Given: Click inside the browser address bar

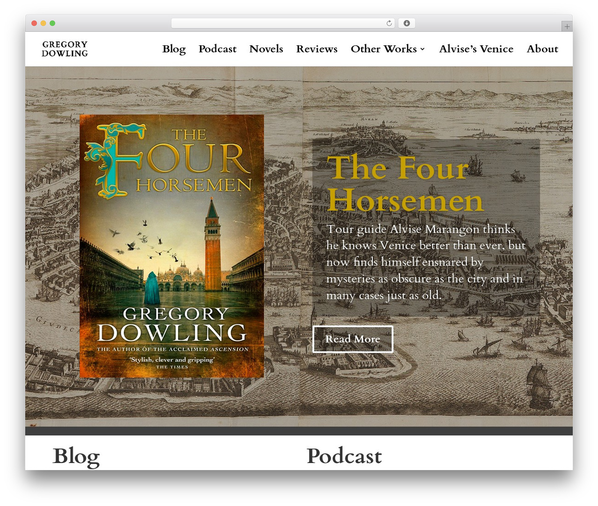Looking at the screenshot, I should click(283, 23).
